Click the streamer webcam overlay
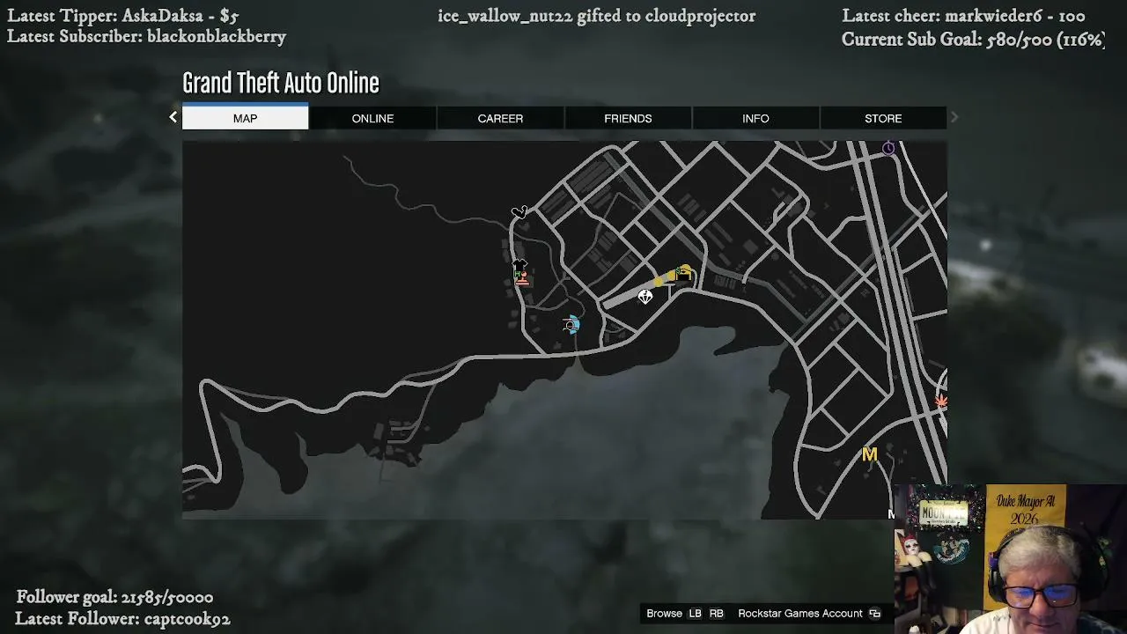The image size is (1127, 634). click(x=1010, y=559)
